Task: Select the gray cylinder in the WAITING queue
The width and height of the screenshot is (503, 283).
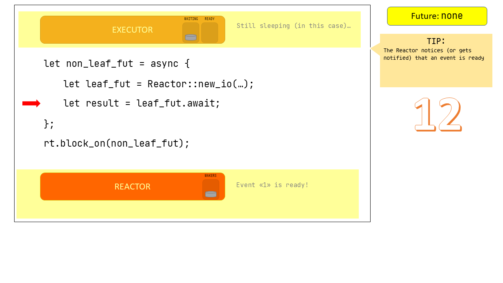Action: tap(191, 37)
